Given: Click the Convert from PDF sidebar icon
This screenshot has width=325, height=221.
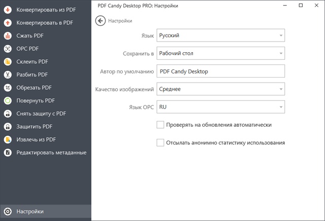Looking at the screenshot, I should coord(8,10).
